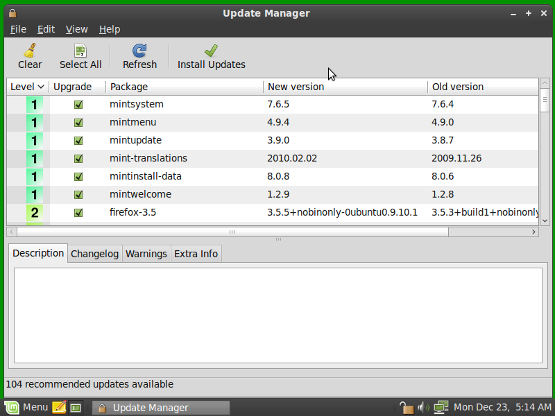Screen dimensions: 555x416
Task: Click the pane divider handle above the tabs
Action: tap(279, 239)
